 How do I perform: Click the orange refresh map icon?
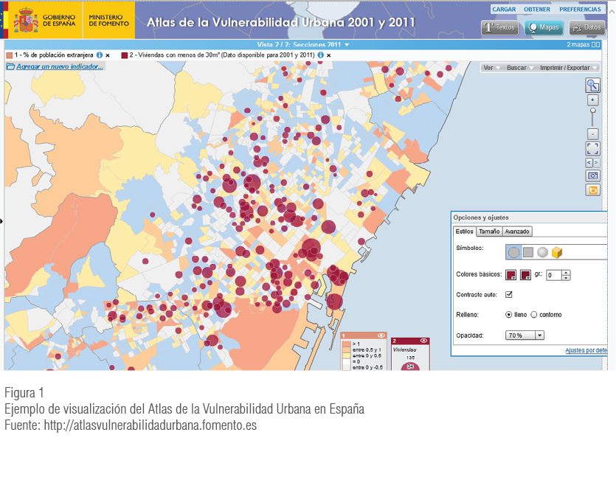coord(592,190)
